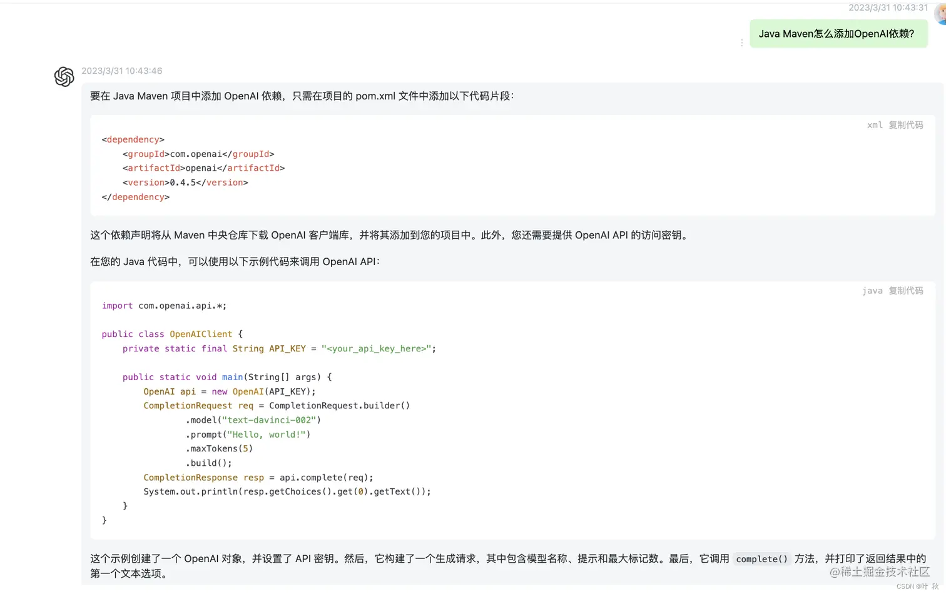Click the .maxTokens(5) line

[x=219, y=448]
